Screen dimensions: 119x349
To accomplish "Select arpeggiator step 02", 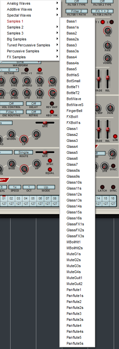I will pyautogui.click(x=11, y=198).
